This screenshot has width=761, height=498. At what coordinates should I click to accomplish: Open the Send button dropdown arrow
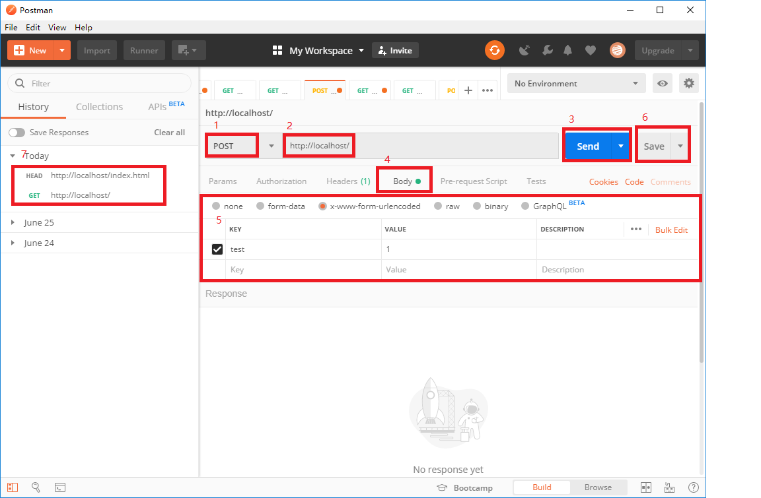tap(621, 146)
